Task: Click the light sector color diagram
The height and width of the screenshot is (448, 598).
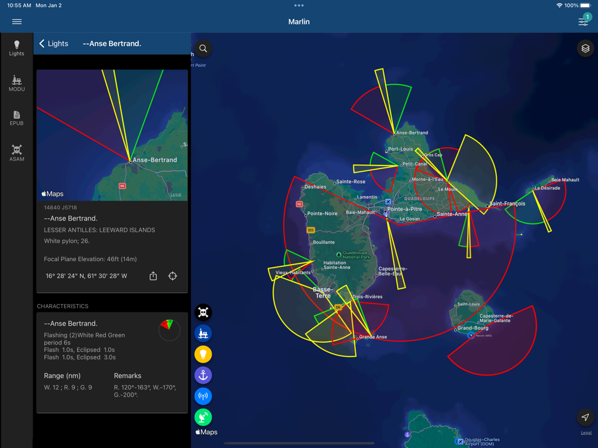Action: pos(169,330)
